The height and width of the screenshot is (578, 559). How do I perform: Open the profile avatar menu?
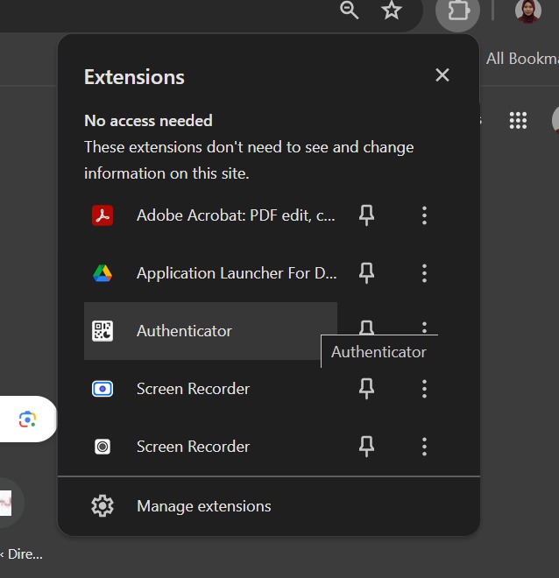[x=527, y=11]
